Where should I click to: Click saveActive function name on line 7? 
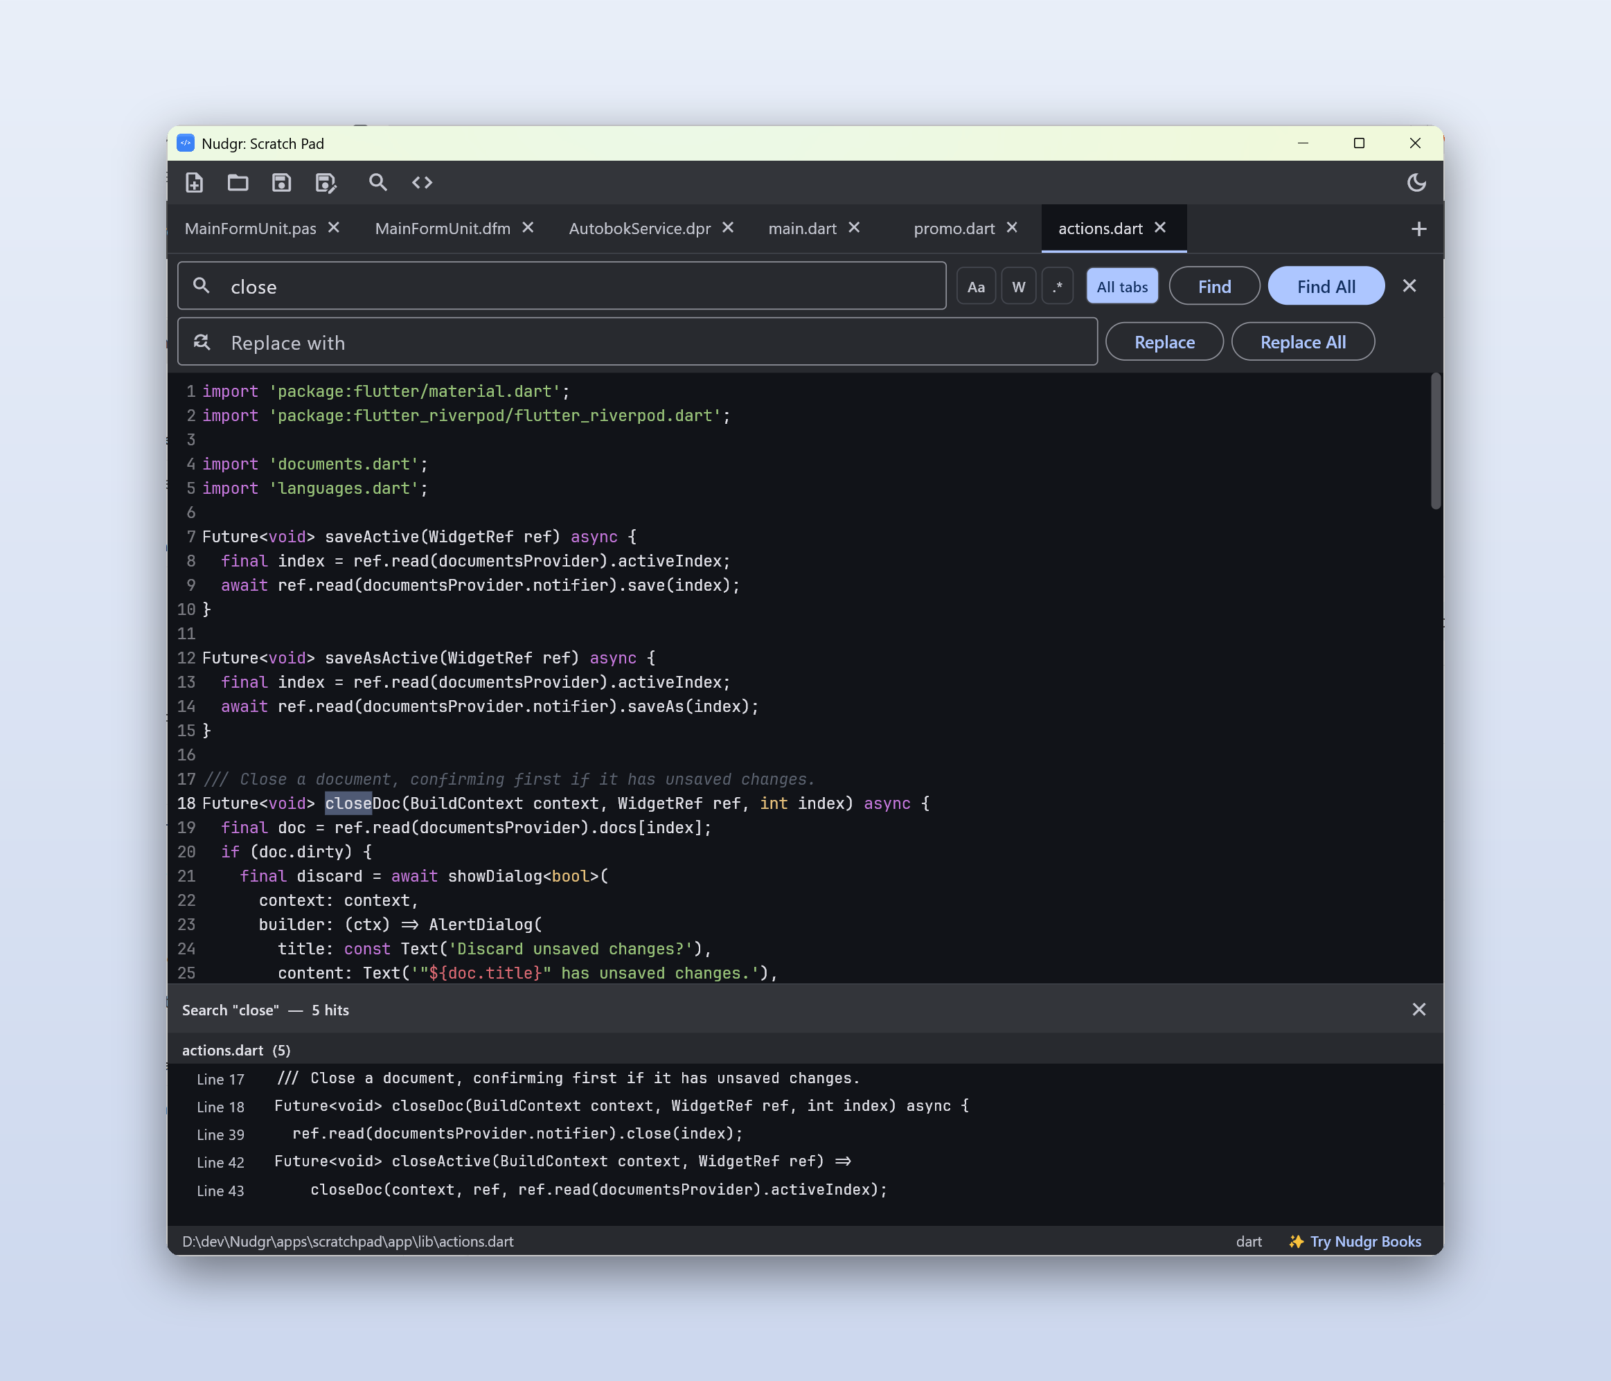pos(373,537)
